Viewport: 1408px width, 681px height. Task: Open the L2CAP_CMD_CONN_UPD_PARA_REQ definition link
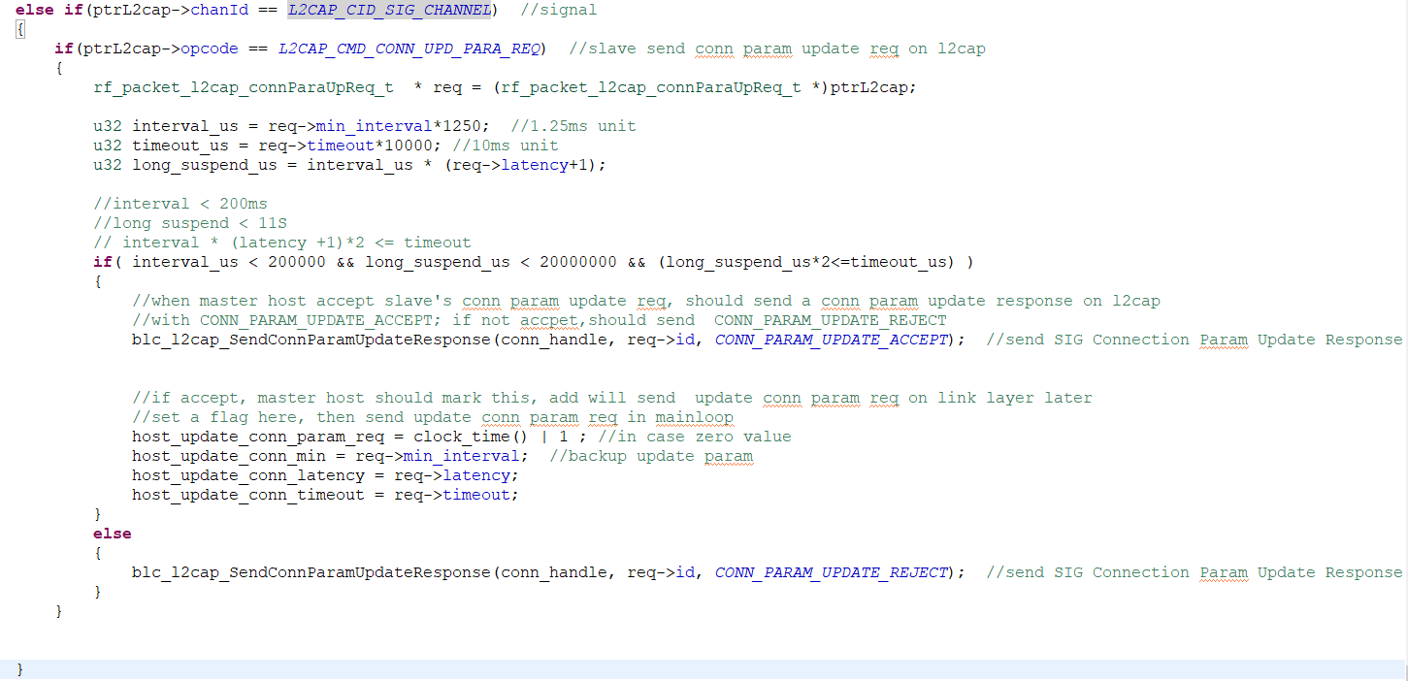point(409,48)
